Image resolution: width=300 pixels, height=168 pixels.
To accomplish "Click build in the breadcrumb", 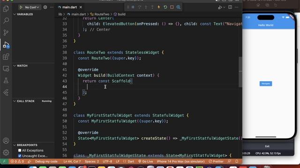I will click(121, 14).
